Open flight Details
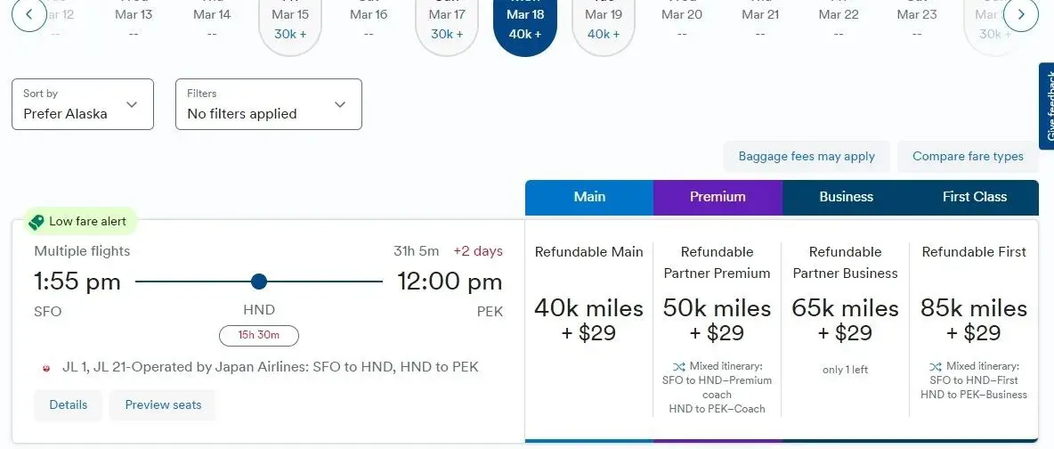 [x=69, y=404]
